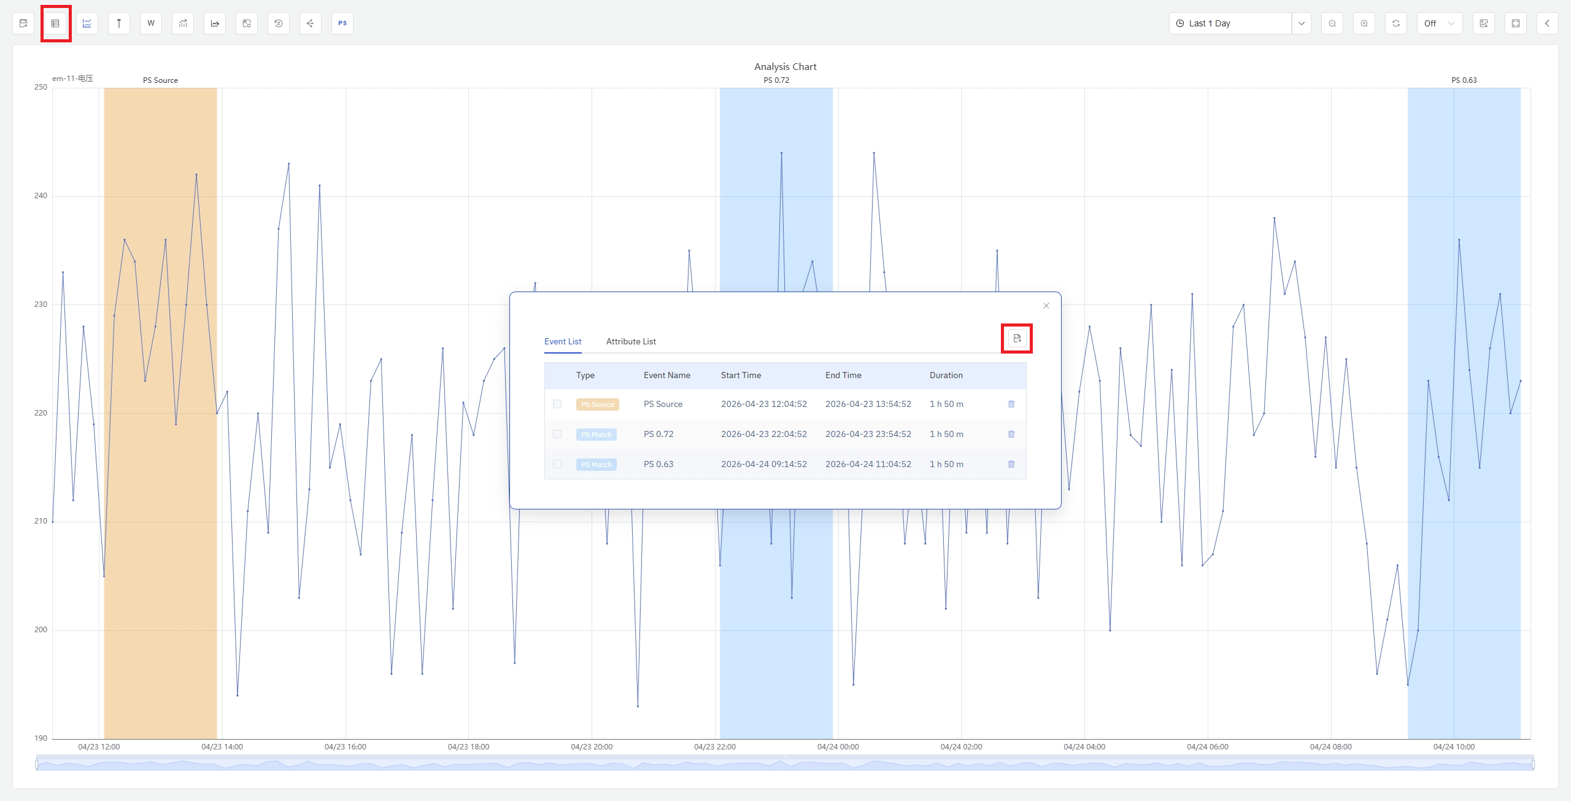Image resolution: width=1571 pixels, height=801 pixels.
Task: Delete the PS 0.72 event
Action: pyautogui.click(x=1011, y=434)
